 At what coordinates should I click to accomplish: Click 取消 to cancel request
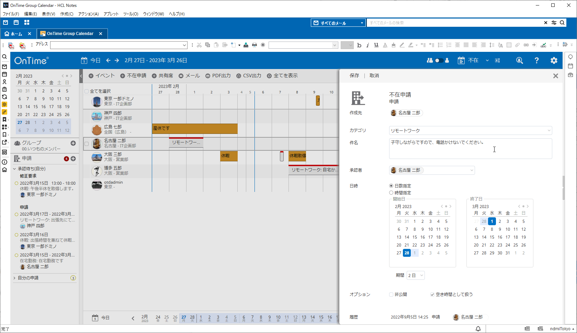click(374, 76)
